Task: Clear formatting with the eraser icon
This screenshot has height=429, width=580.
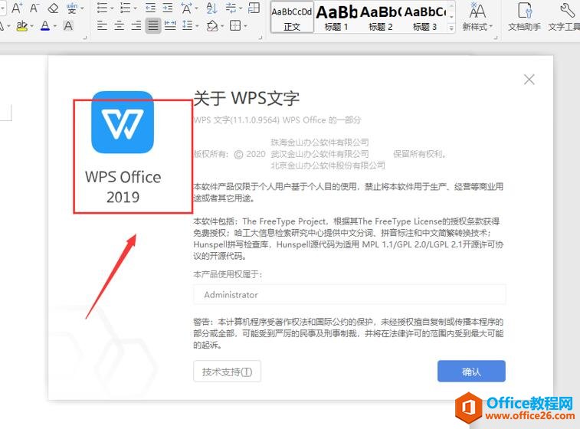Action: 53,8
